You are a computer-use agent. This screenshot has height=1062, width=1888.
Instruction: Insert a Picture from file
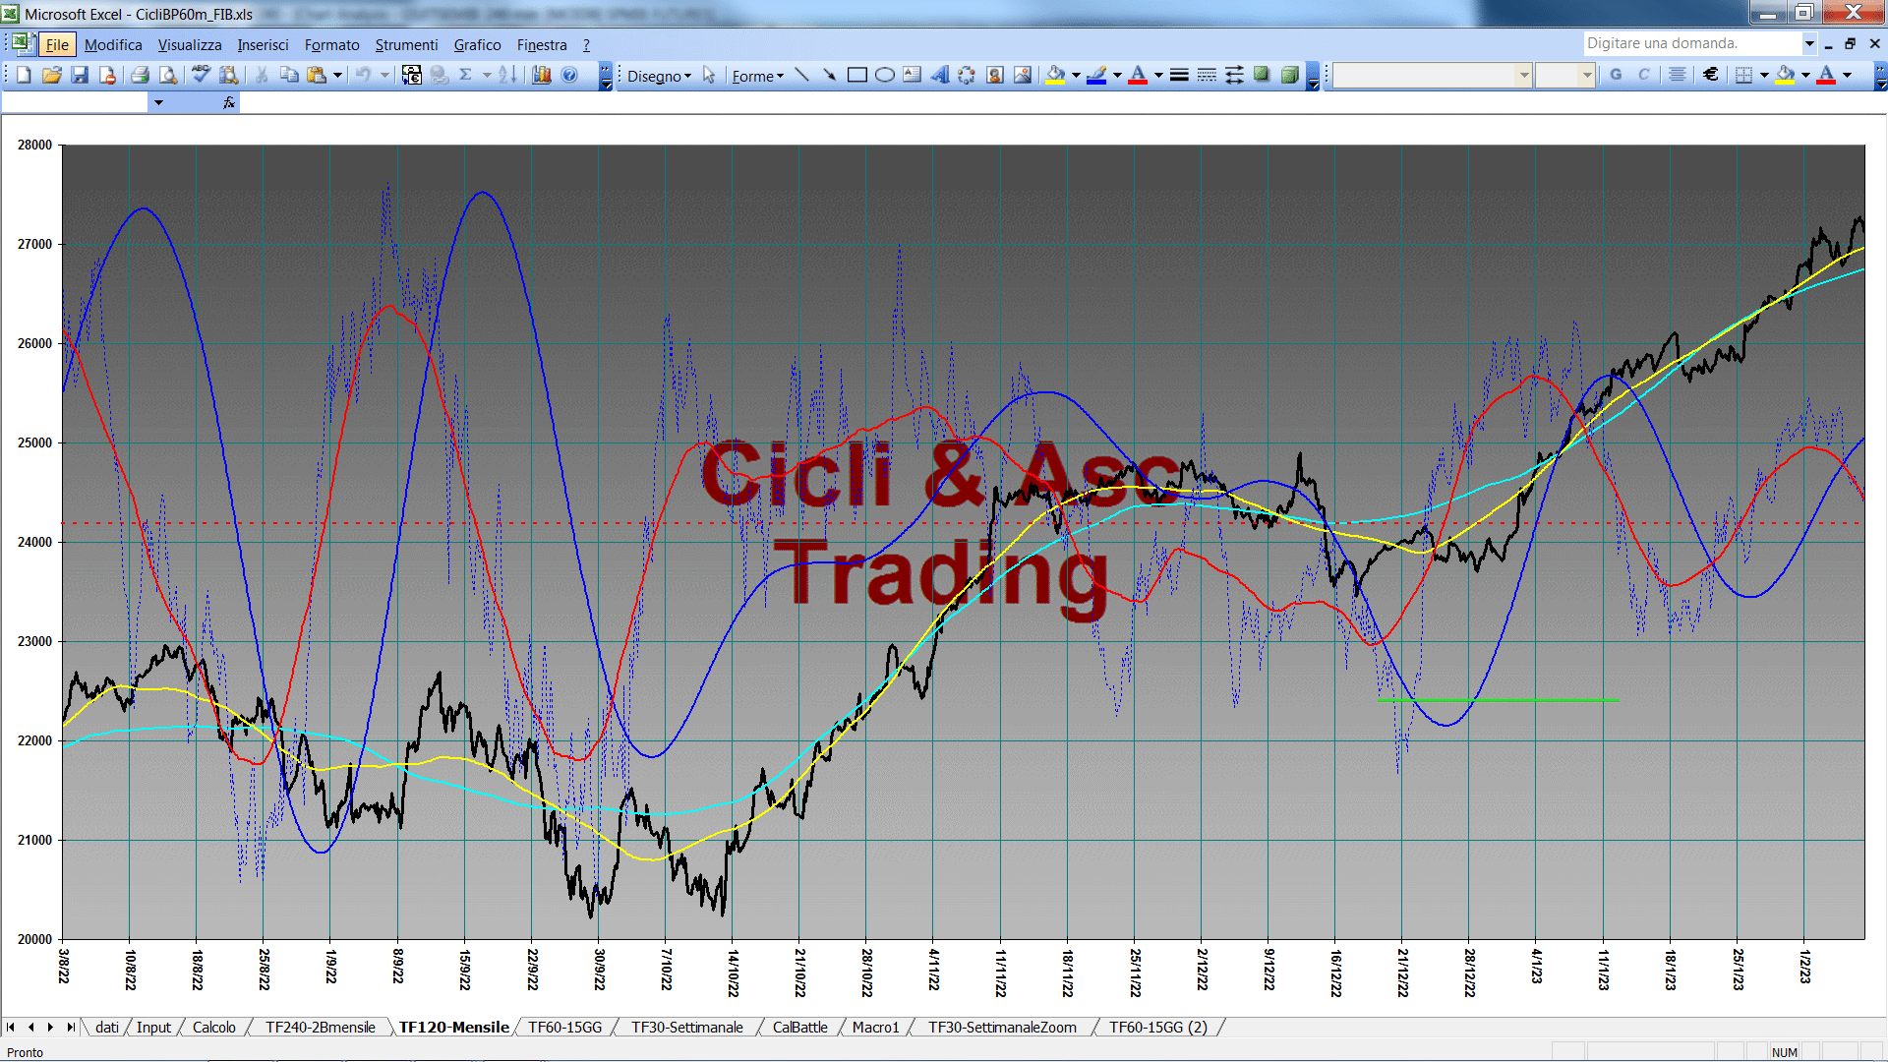tap(1023, 75)
